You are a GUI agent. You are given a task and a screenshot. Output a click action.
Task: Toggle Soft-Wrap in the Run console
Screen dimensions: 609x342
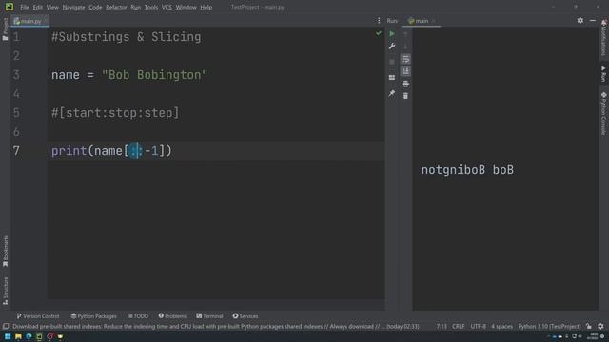click(405, 59)
